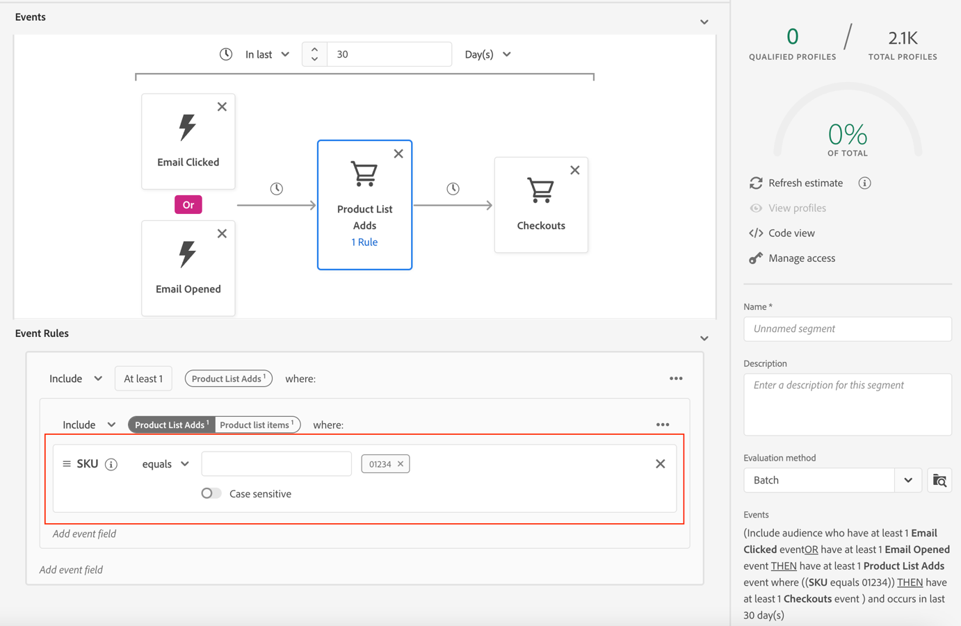961x626 pixels.
Task: Click the info icon beside Refresh estimate
Action: coord(864,183)
